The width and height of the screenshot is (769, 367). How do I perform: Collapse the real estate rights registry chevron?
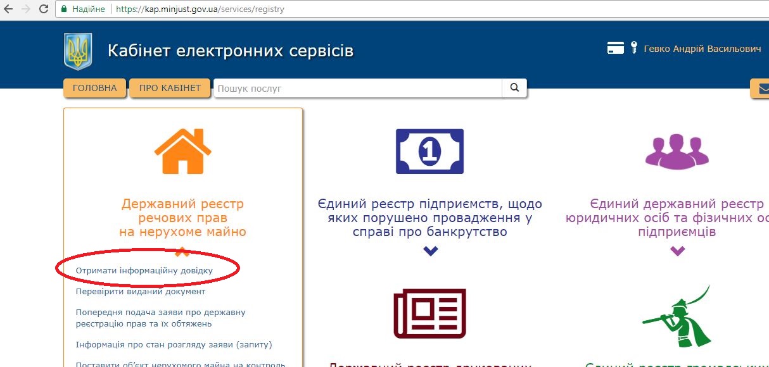tap(182, 252)
